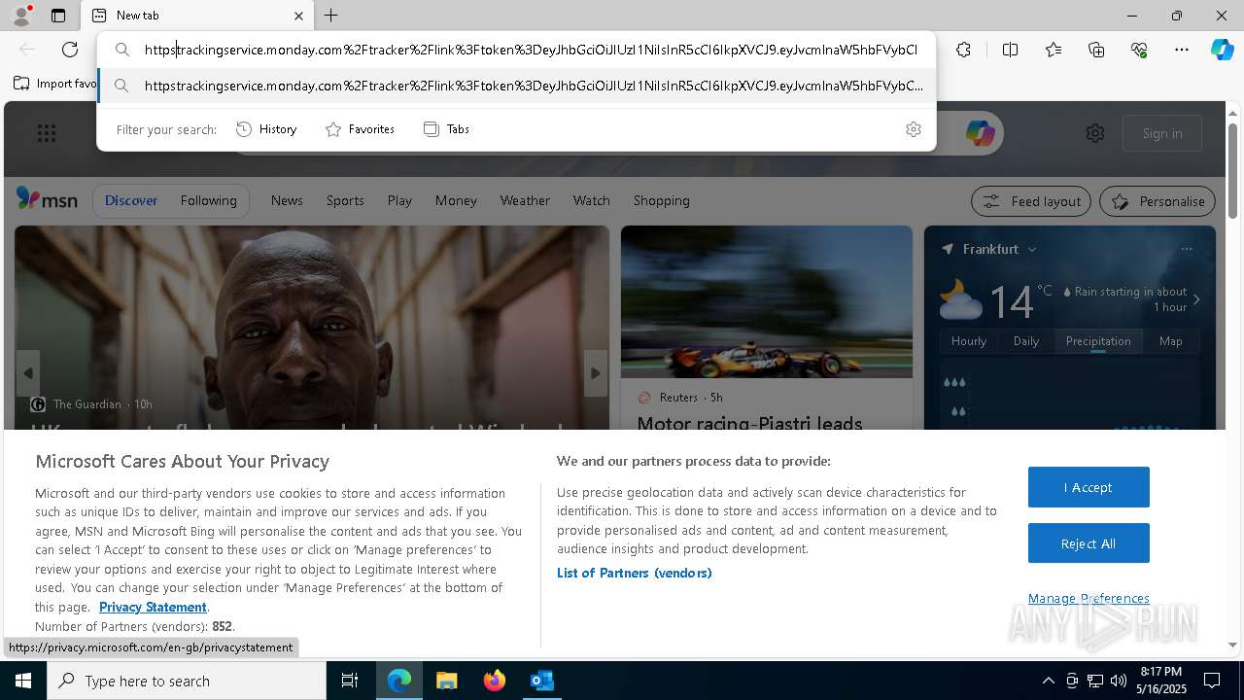
Task: Open Settings and more ellipsis
Action: pos(1182,50)
